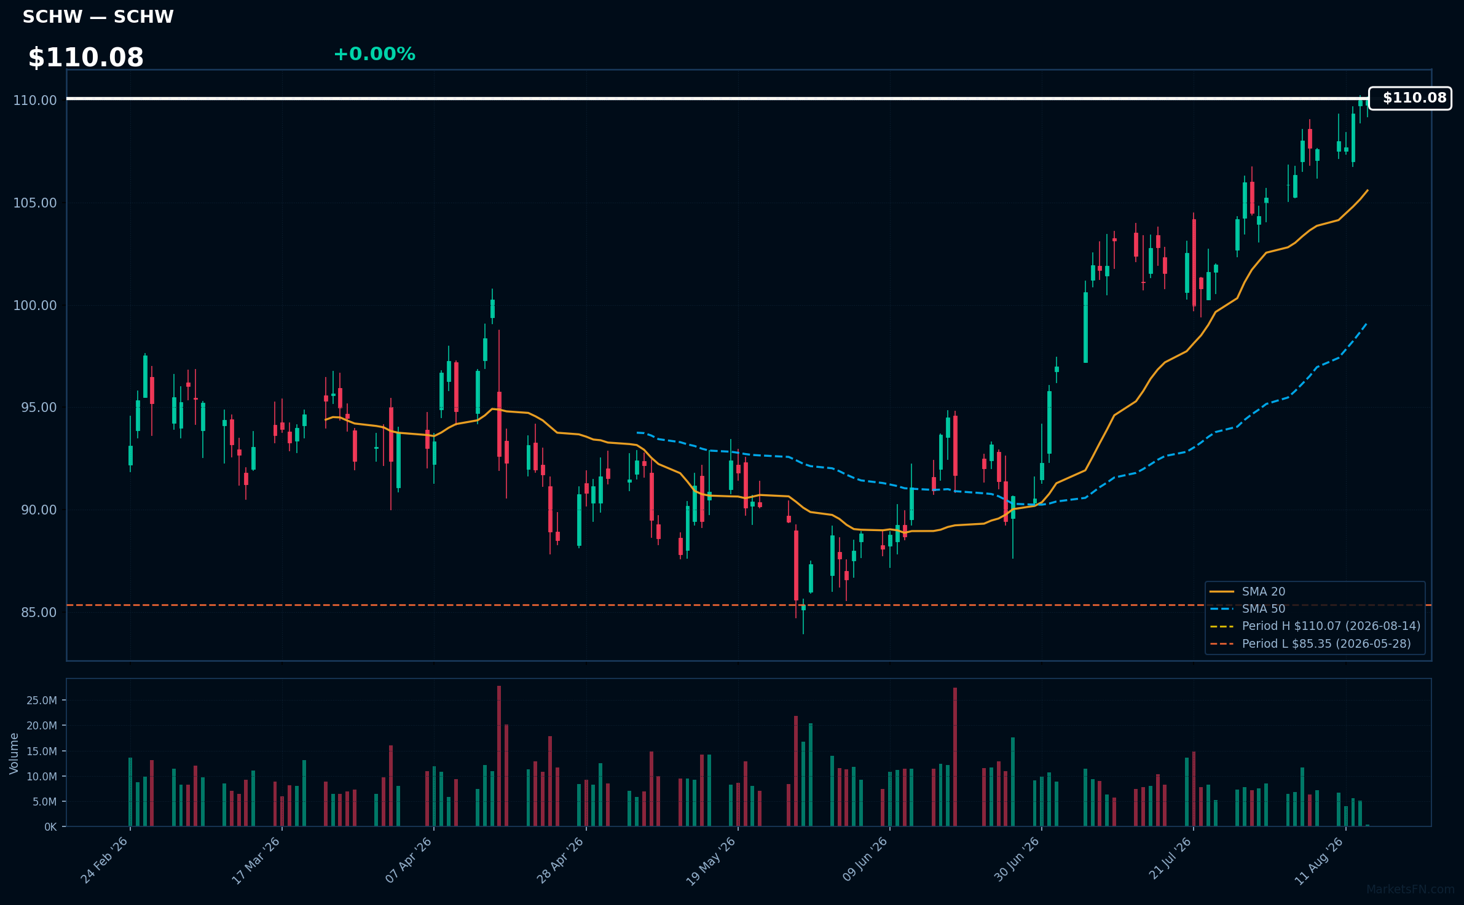Select the large "$110.08" price header
1464x905 pixels.
(x=86, y=58)
